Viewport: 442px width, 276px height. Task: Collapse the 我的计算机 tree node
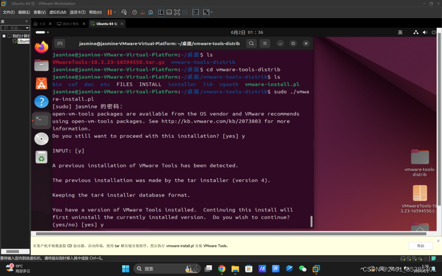coord(4,36)
